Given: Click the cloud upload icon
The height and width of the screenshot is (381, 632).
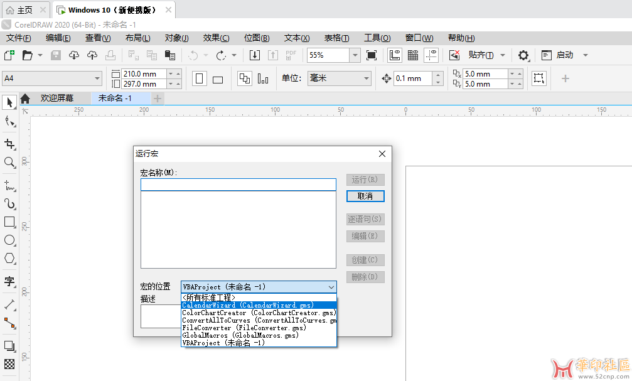Looking at the screenshot, I should tap(92, 55).
